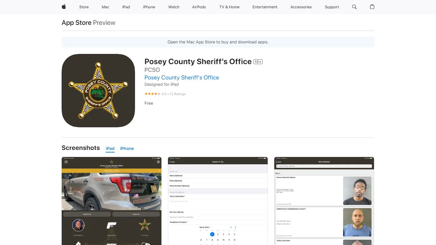Open the Mac menu
The width and height of the screenshot is (436, 245).
coord(105,7)
